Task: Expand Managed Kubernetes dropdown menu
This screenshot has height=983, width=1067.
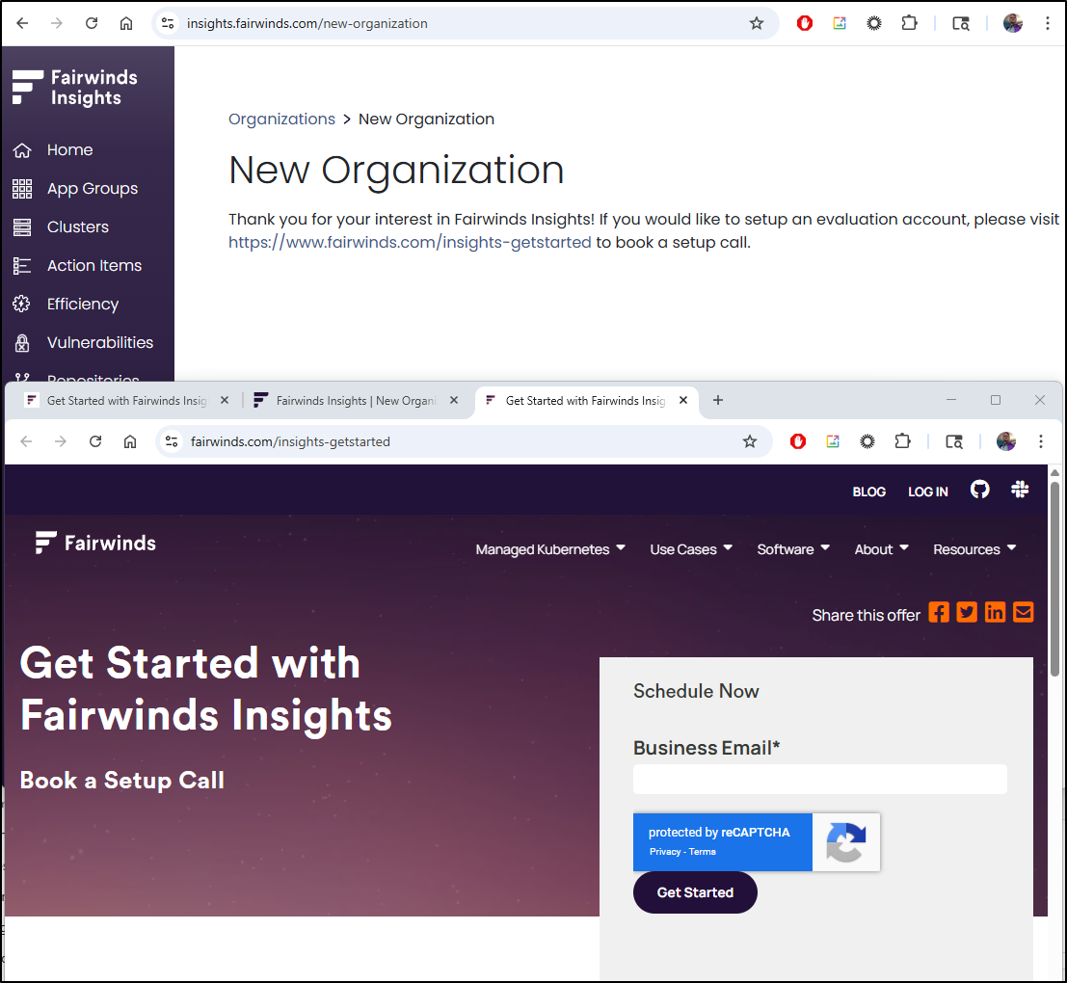Action: 549,549
